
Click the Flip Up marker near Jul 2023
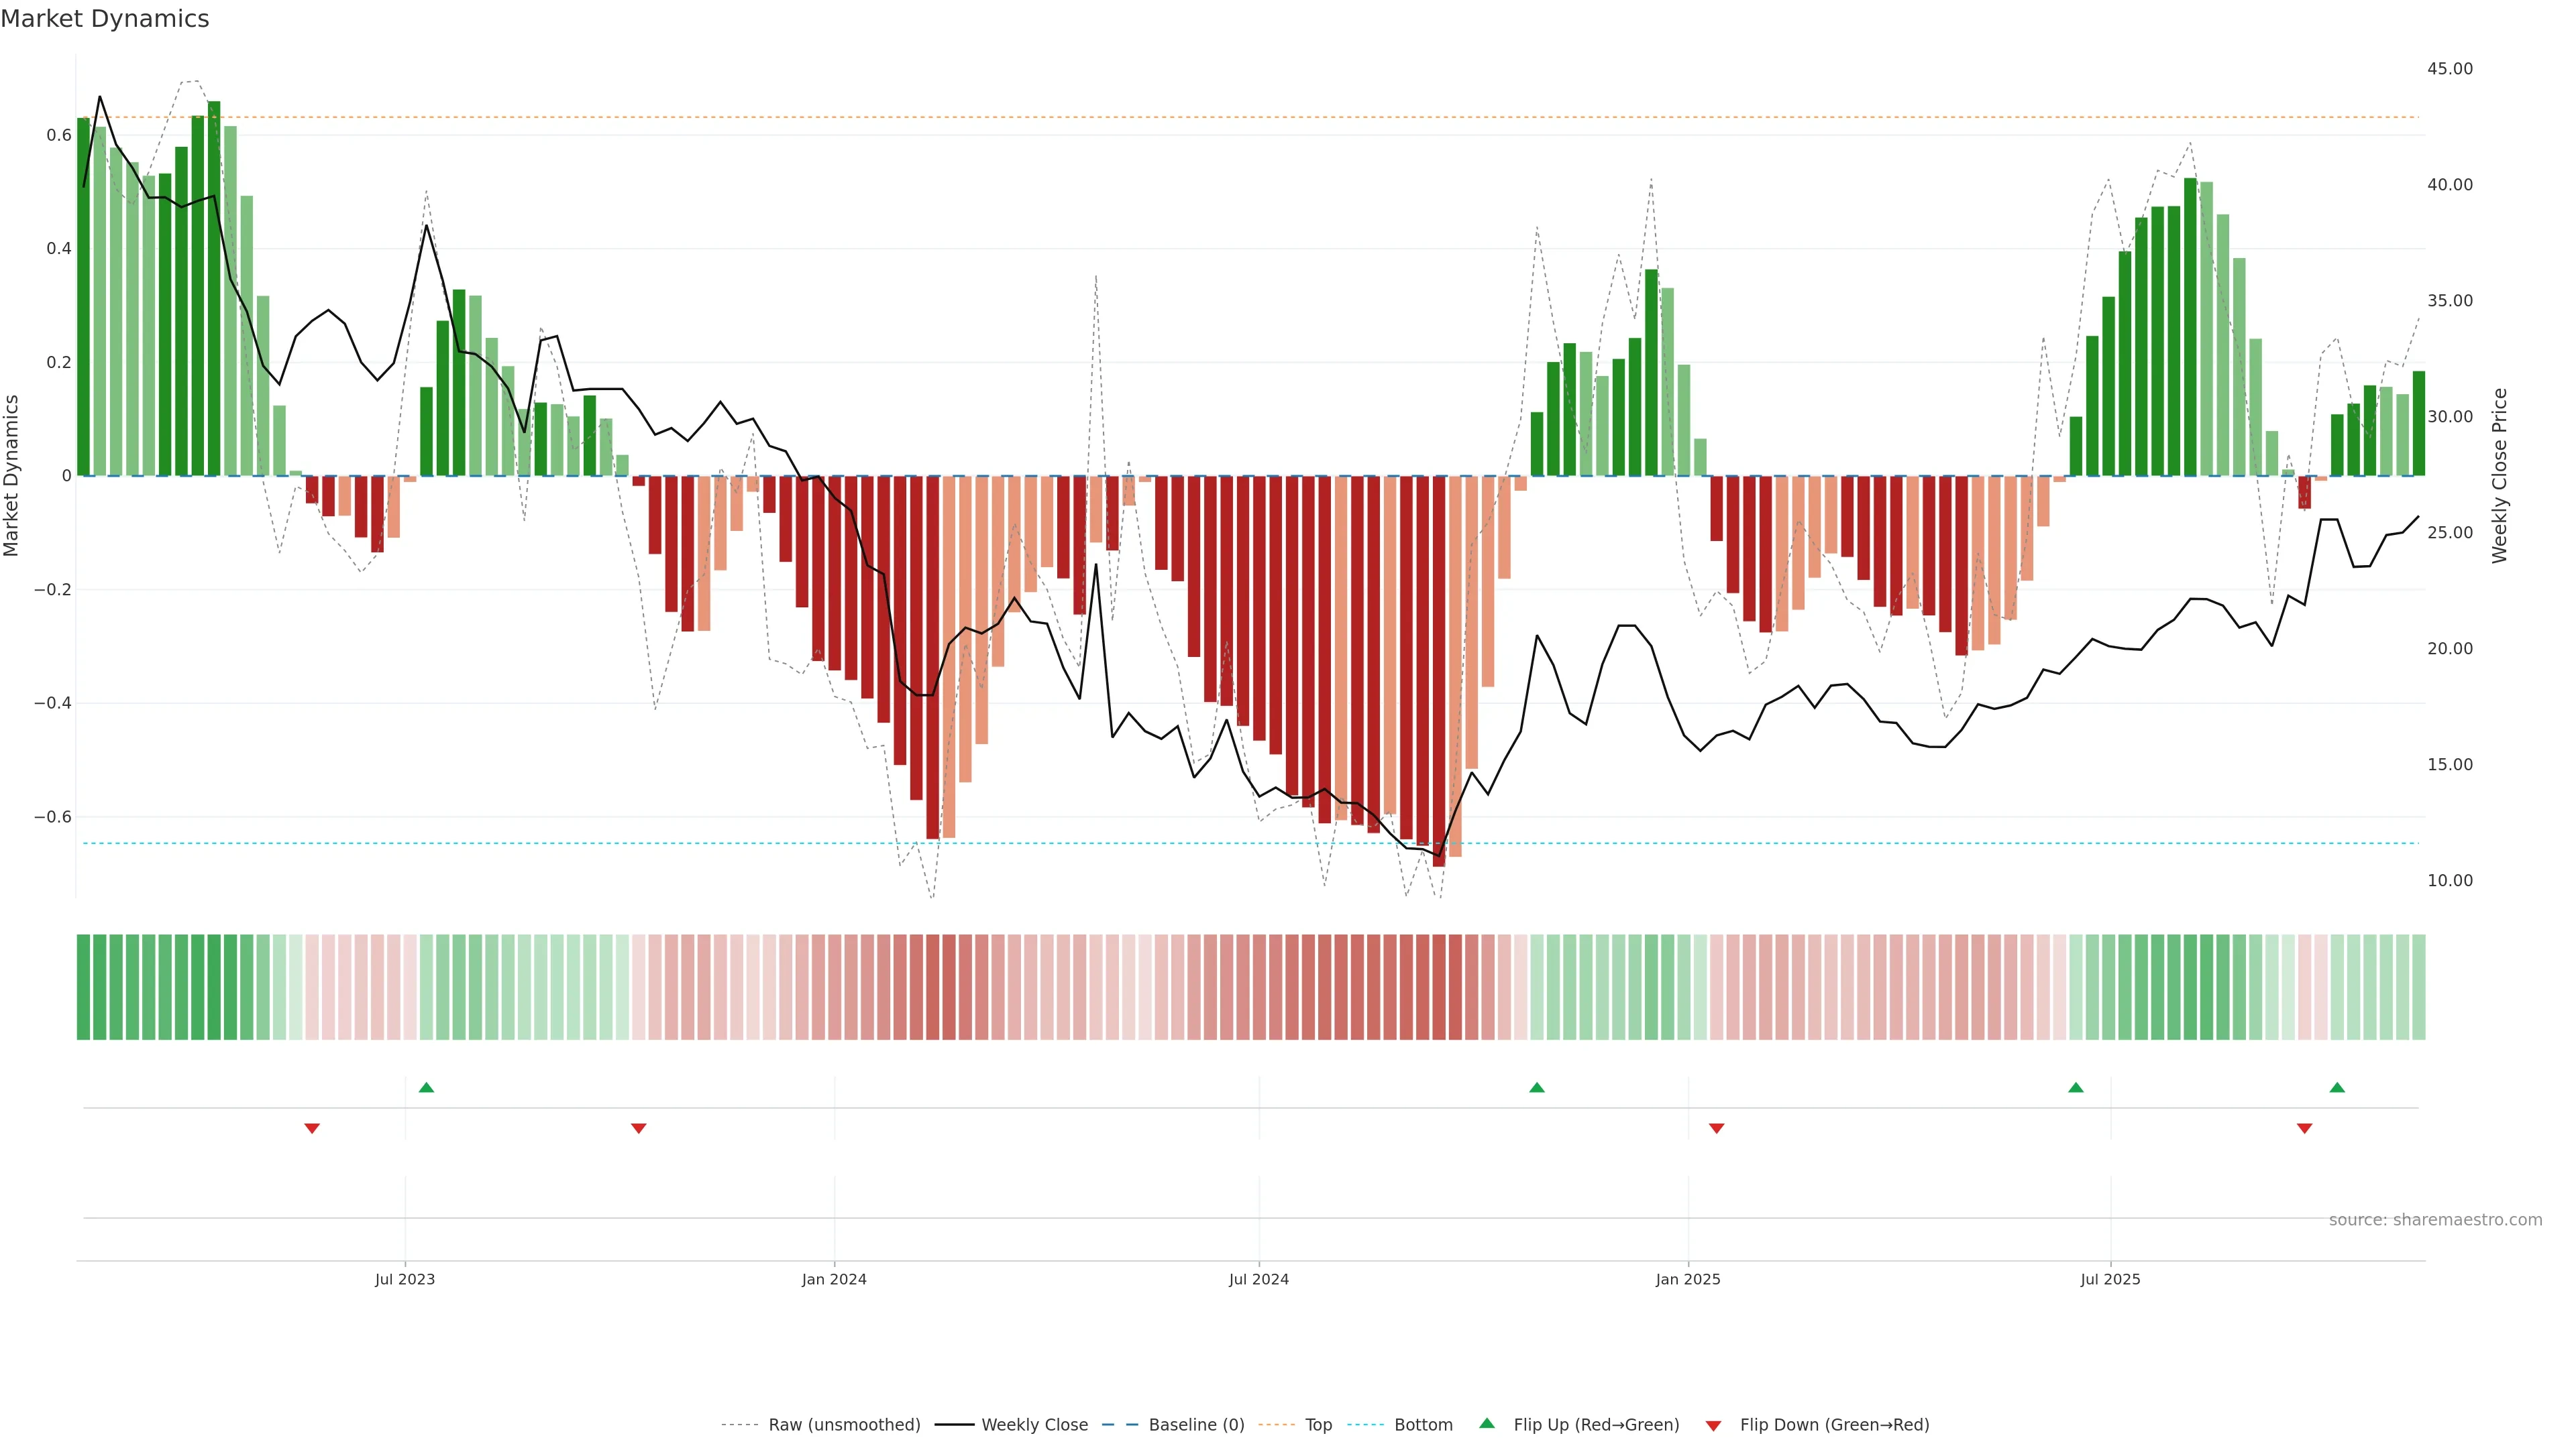(426, 1087)
